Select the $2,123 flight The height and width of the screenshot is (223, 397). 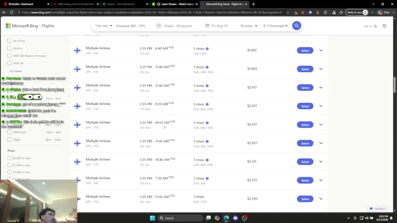(305, 180)
